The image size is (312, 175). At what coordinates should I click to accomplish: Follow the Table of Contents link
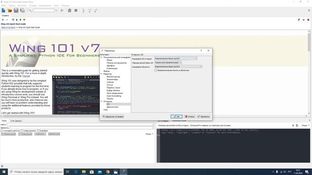tap(8, 27)
